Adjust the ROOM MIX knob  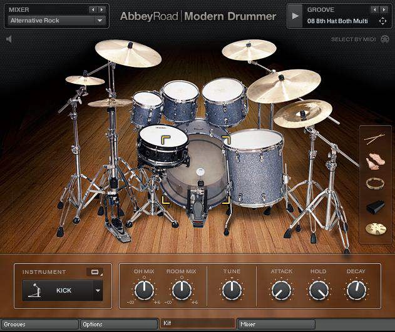click(182, 290)
